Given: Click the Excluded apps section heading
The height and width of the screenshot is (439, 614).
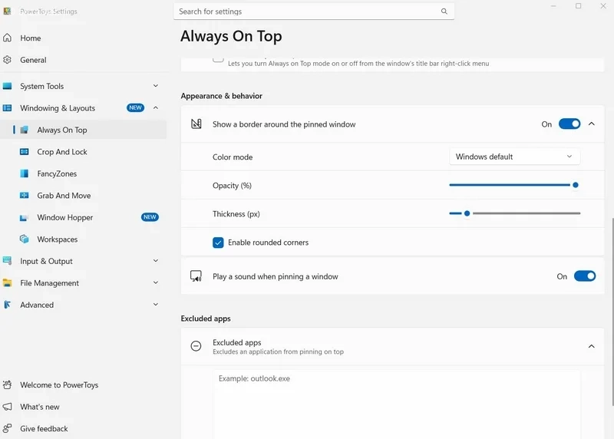Looking at the screenshot, I should coord(206,319).
